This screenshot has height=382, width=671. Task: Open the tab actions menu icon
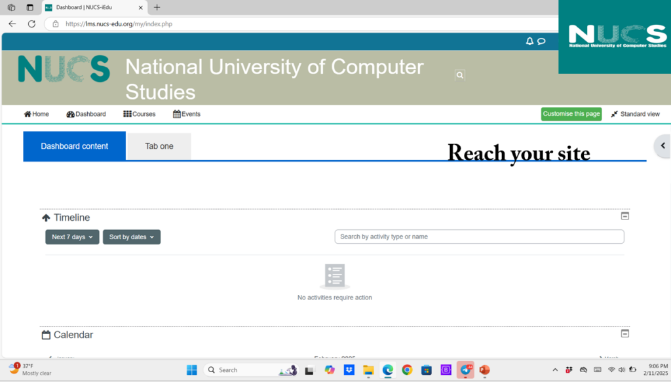(x=29, y=7)
